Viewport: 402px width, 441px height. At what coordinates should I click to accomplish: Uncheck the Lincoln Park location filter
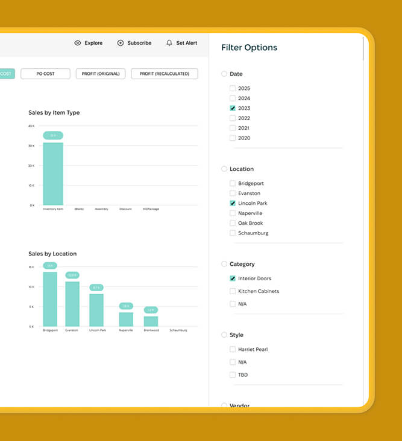233,204
